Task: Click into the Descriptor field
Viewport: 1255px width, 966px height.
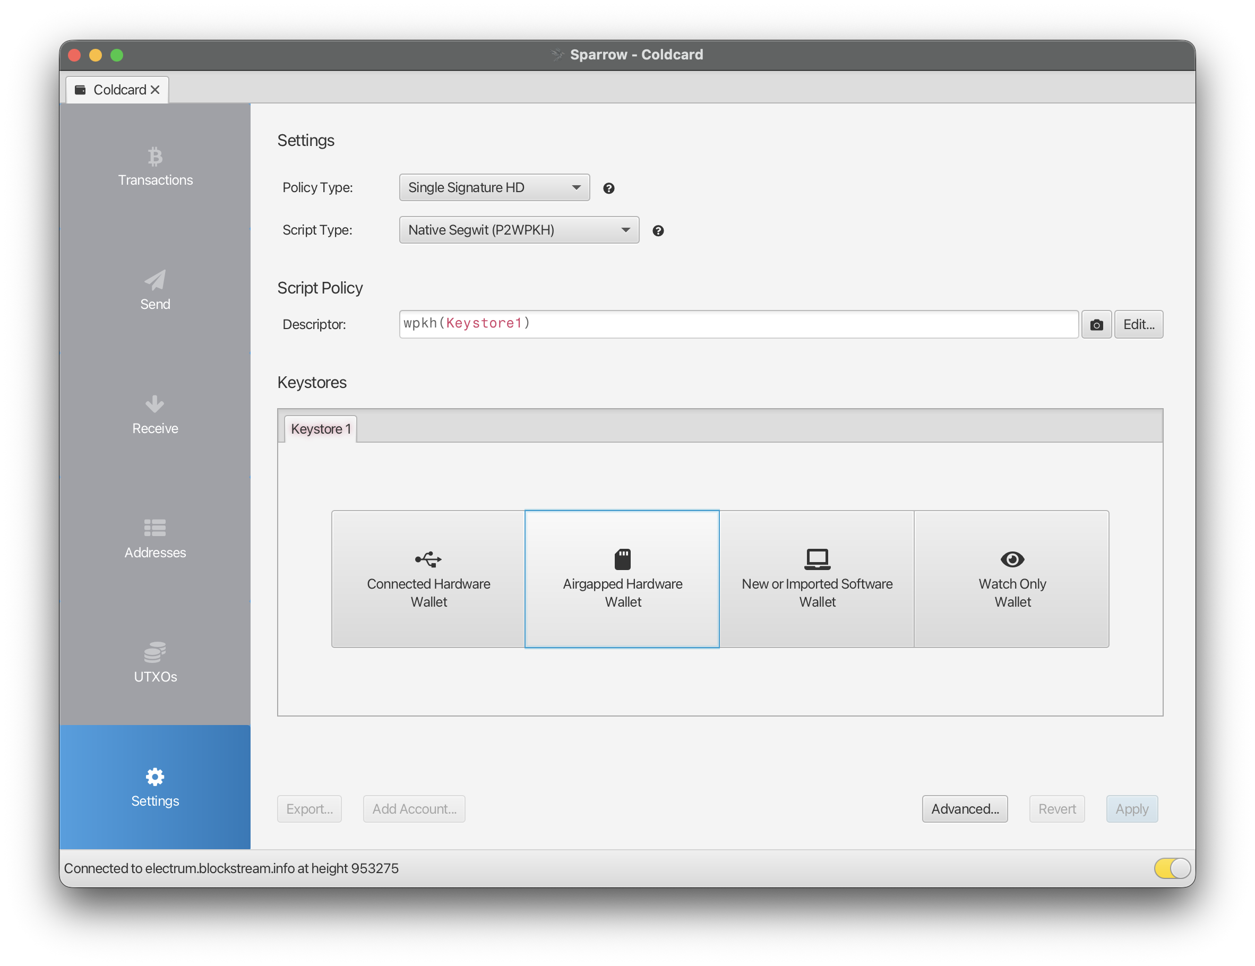Action: (738, 325)
